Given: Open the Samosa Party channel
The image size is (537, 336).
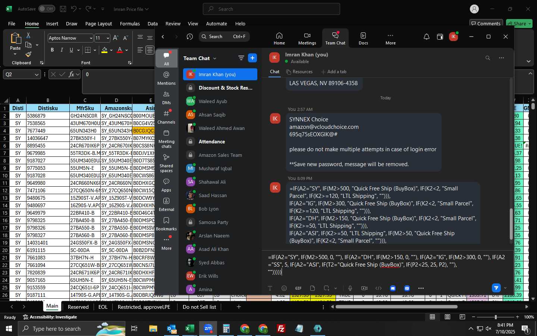Looking at the screenshot, I should pyautogui.click(x=220, y=222).
